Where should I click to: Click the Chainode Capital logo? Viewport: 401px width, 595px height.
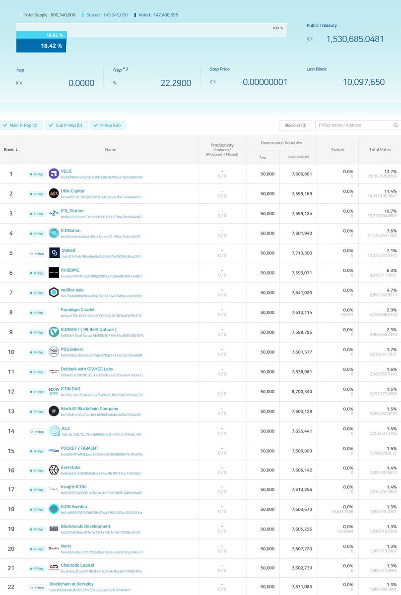(x=54, y=568)
